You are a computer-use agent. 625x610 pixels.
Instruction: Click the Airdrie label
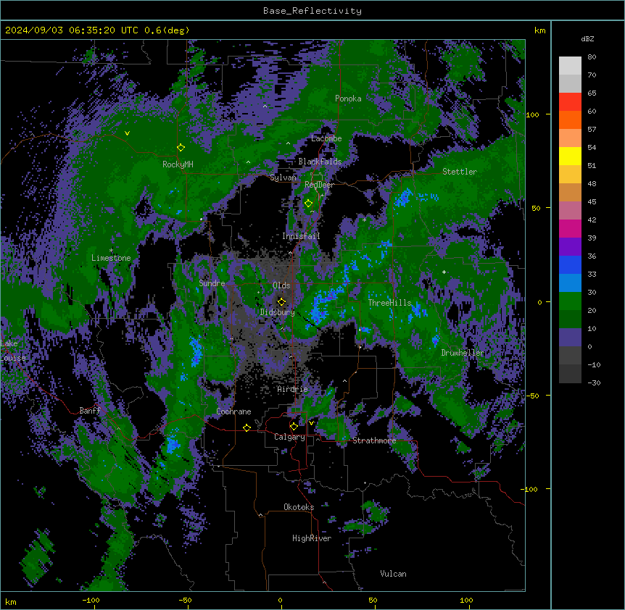pyautogui.click(x=293, y=389)
